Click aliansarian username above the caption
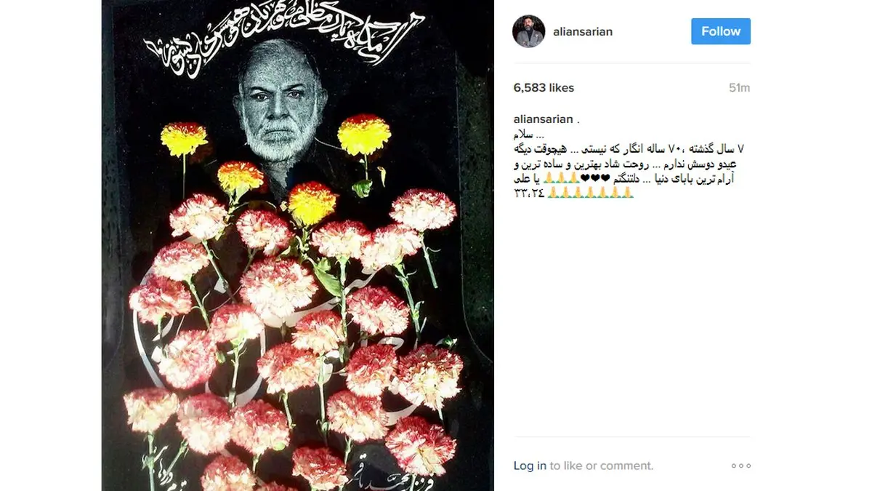The image size is (872, 491). pyautogui.click(x=543, y=119)
